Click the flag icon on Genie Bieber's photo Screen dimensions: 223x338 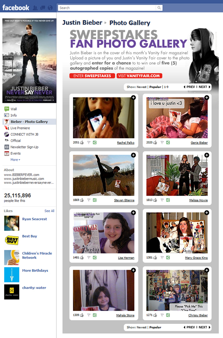point(162,142)
